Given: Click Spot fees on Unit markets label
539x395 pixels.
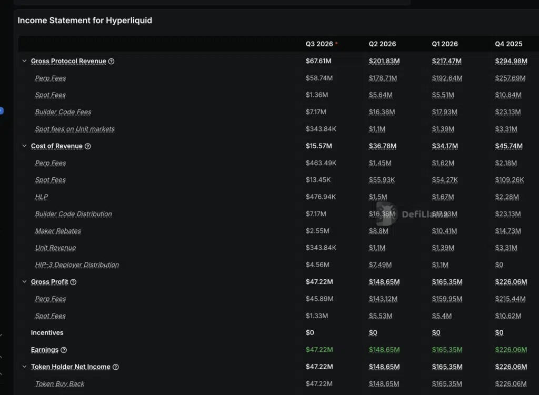Looking at the screenshot, I should point(75,129).
